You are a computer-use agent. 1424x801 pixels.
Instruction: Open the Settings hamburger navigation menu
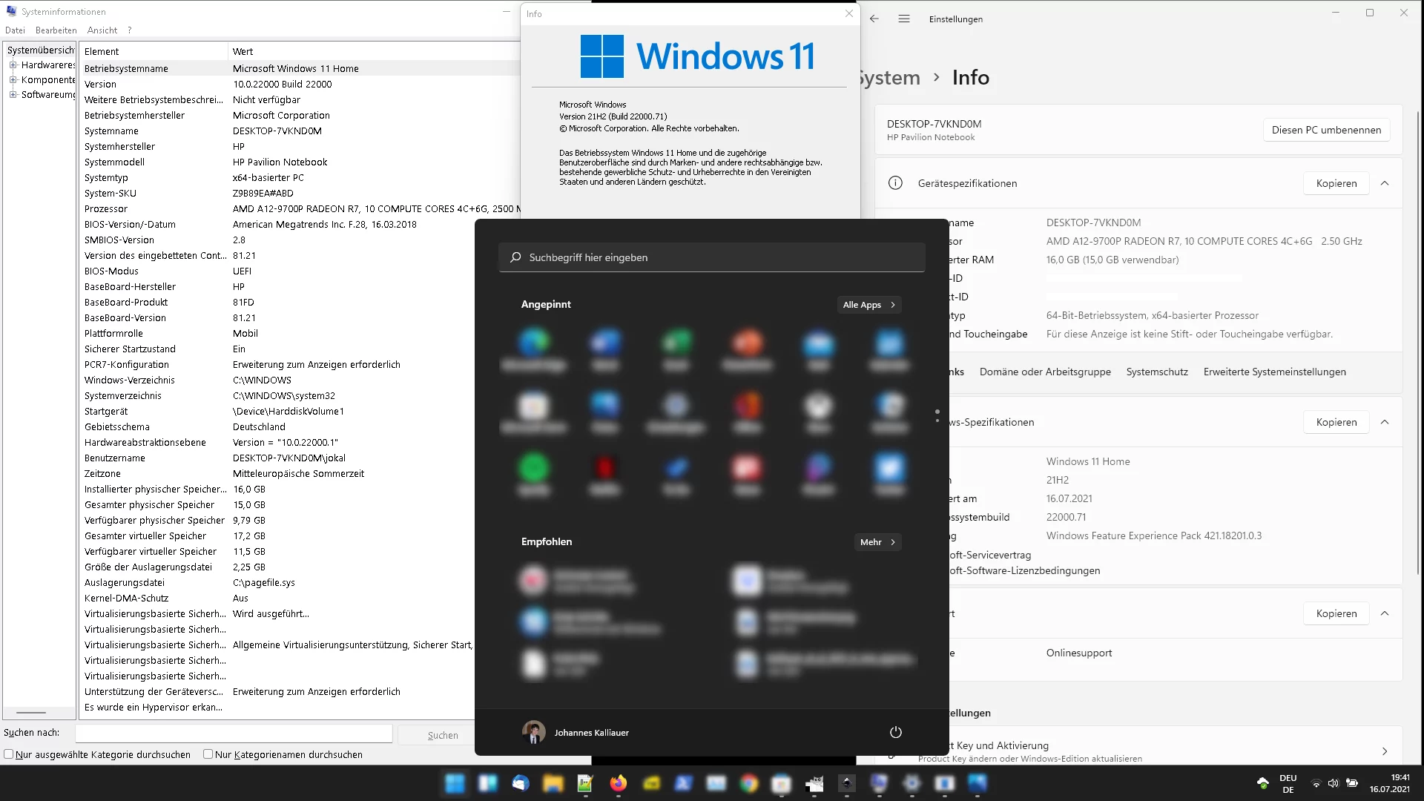tap(903, 19)
